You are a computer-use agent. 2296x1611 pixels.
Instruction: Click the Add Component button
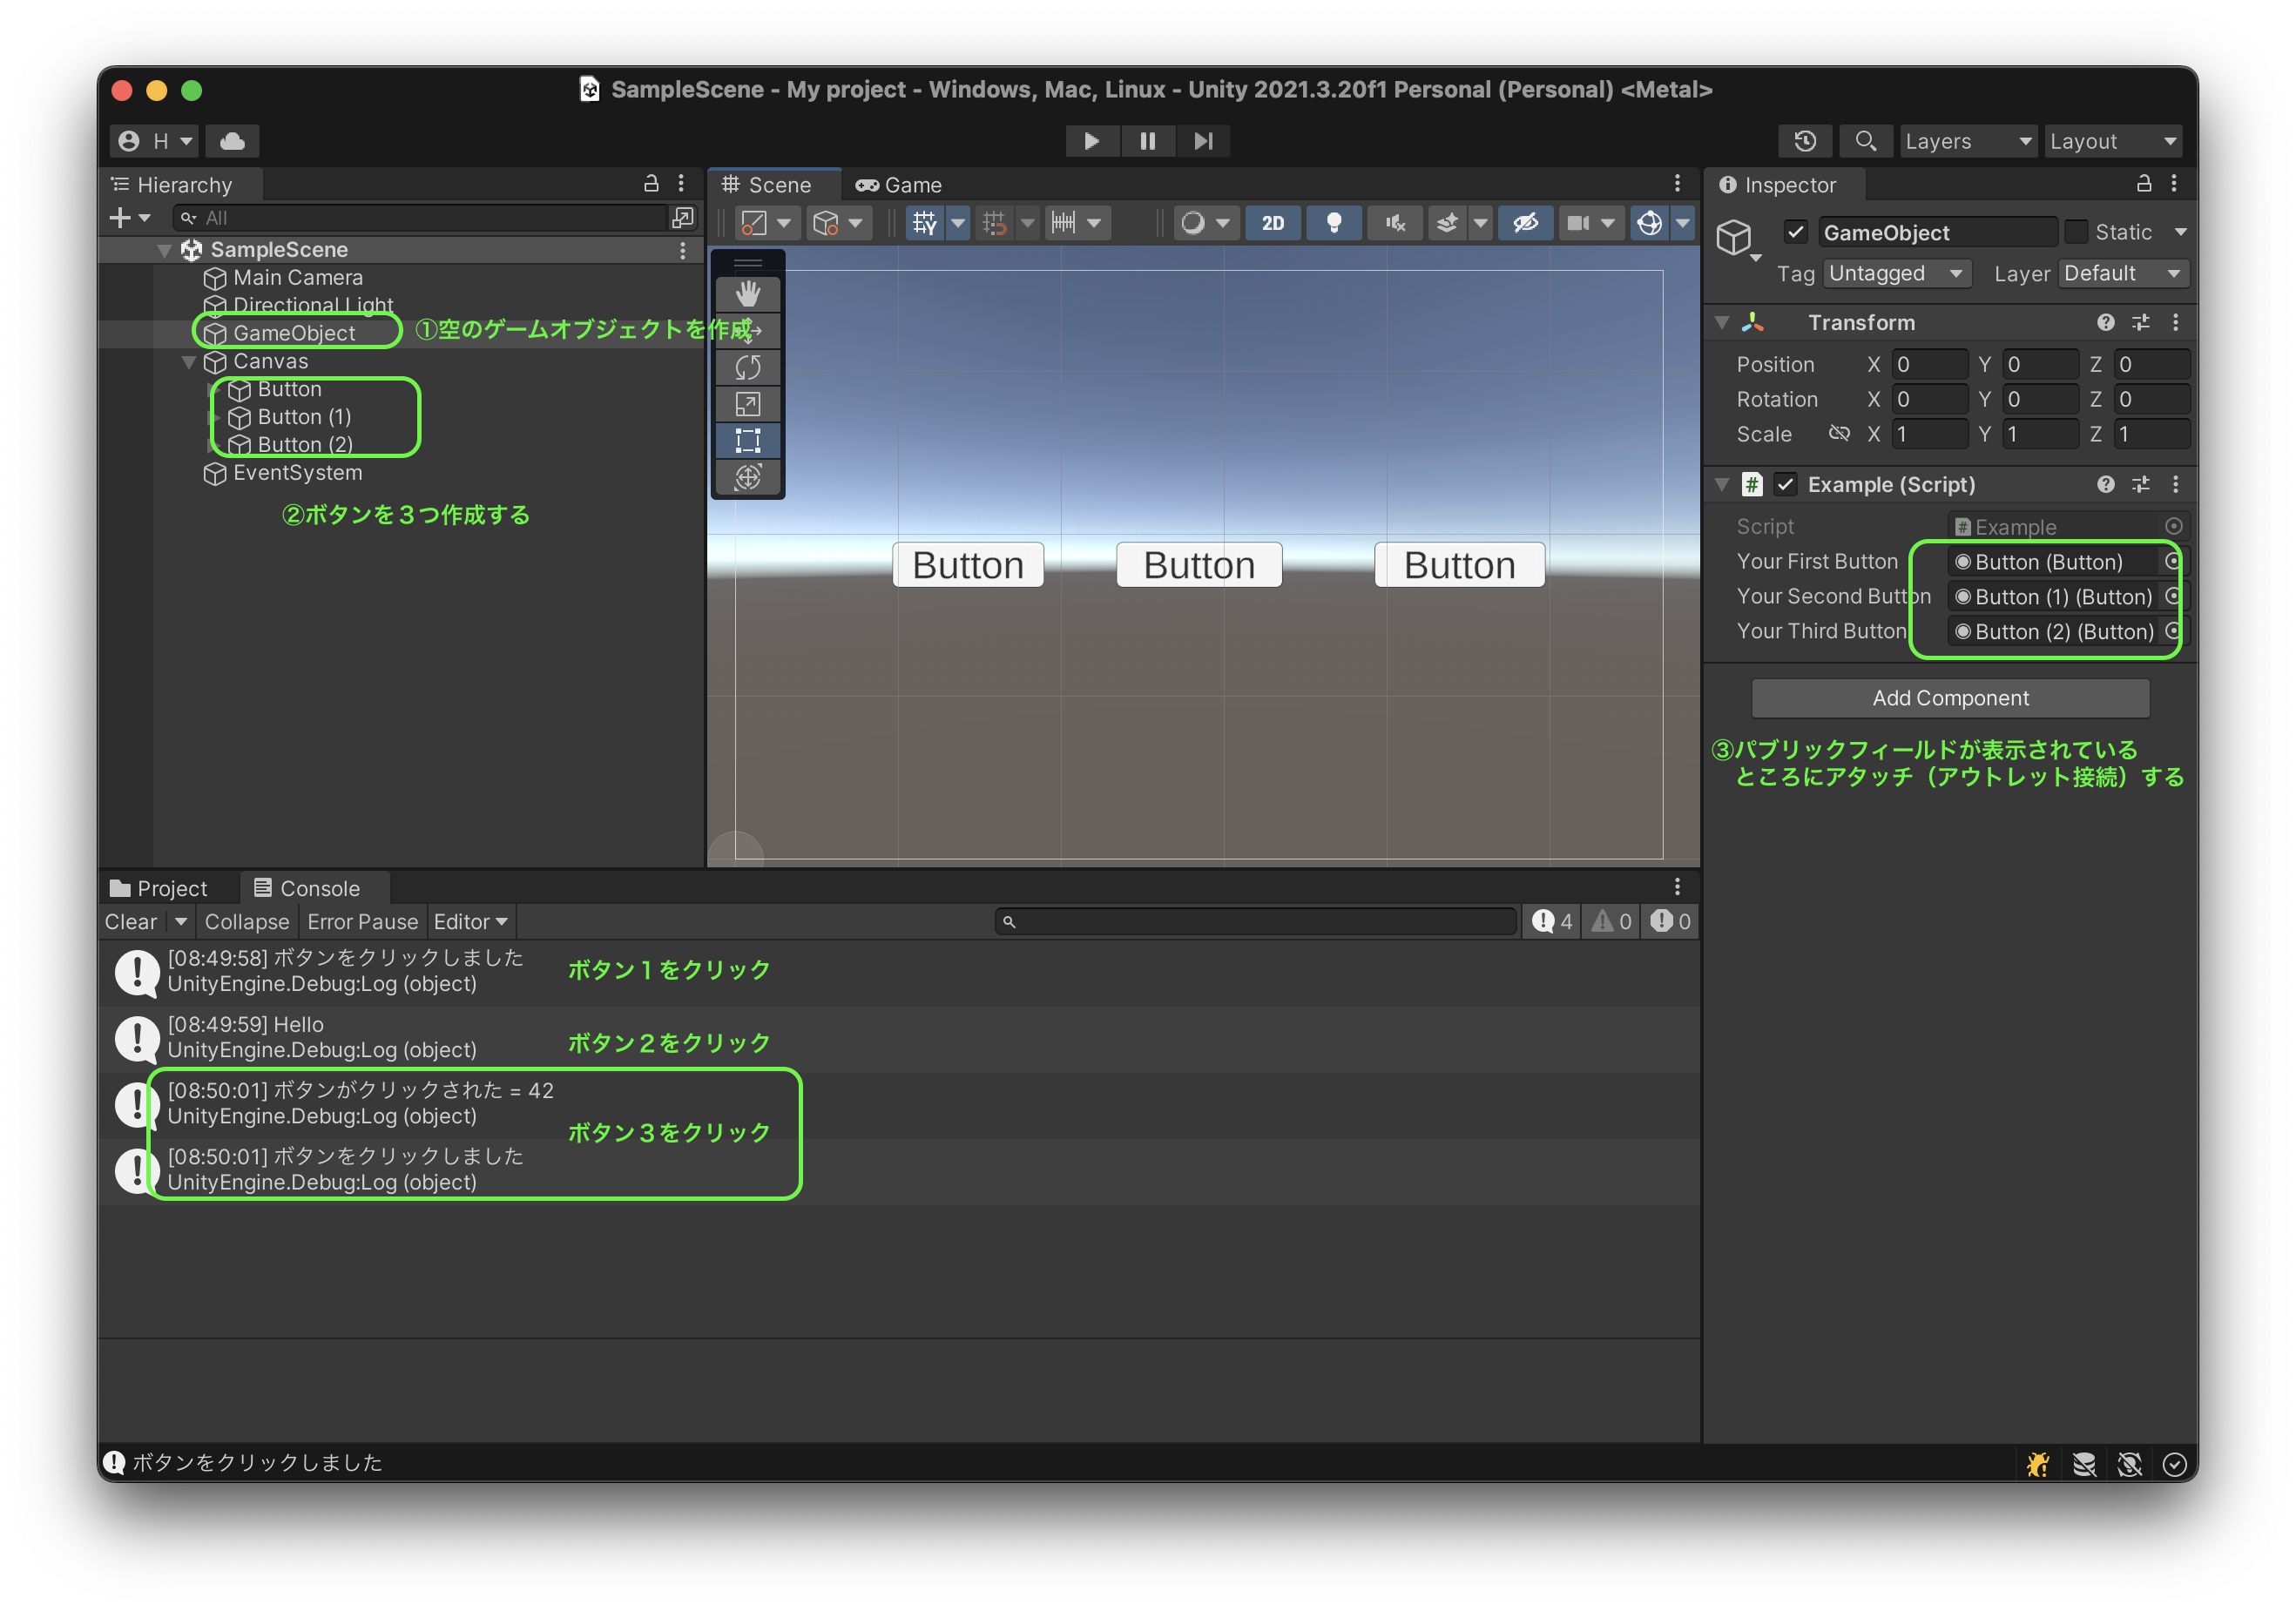1950,698
